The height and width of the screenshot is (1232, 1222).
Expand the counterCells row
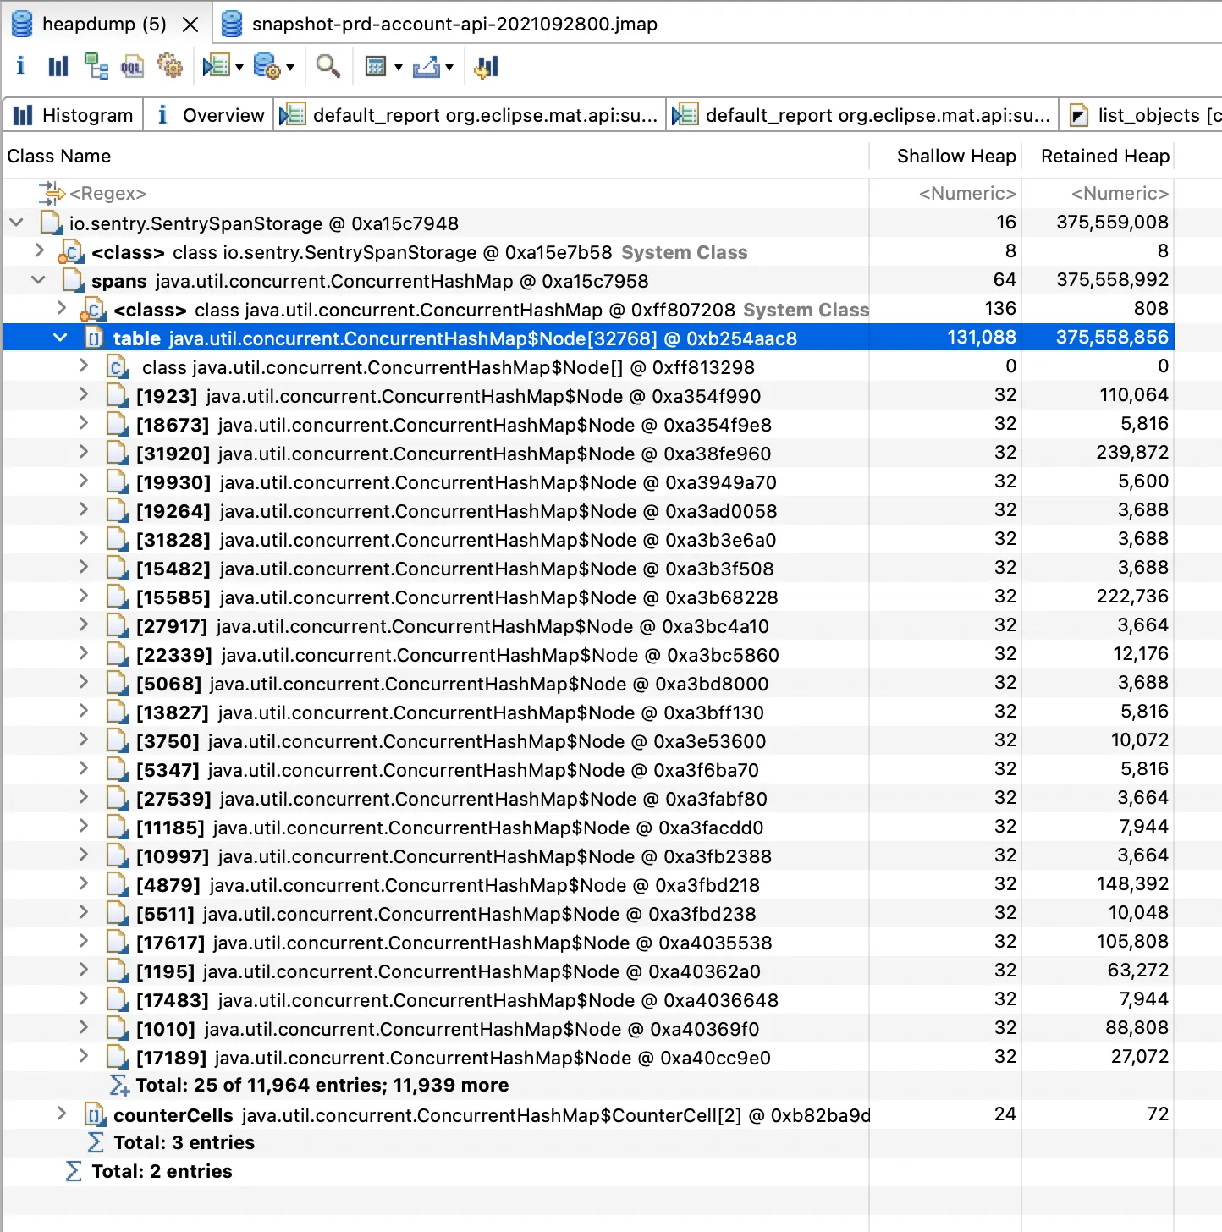pyautogui.click(x=61, y=1114)
